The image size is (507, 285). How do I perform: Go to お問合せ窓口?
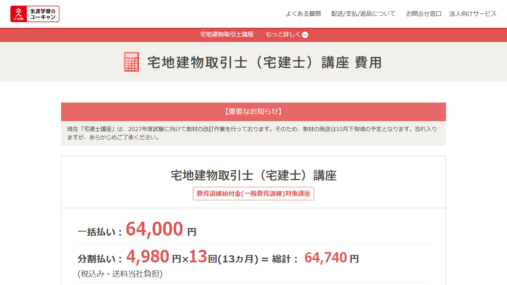click(423, 14)
